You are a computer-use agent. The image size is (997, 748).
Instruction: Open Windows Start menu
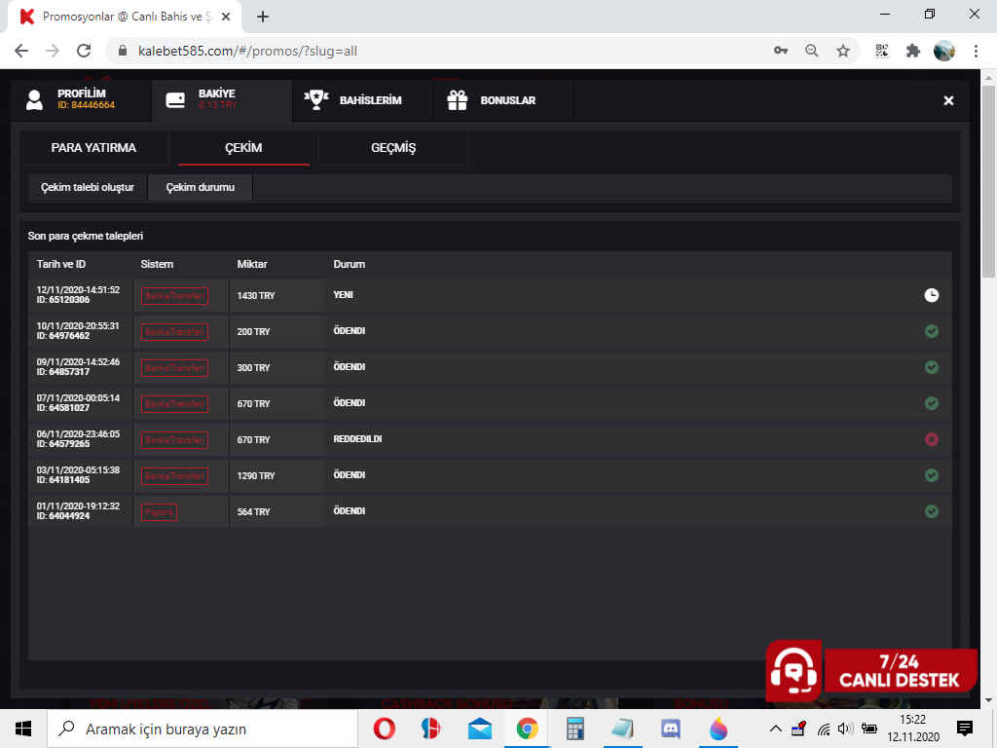(23, 729)
